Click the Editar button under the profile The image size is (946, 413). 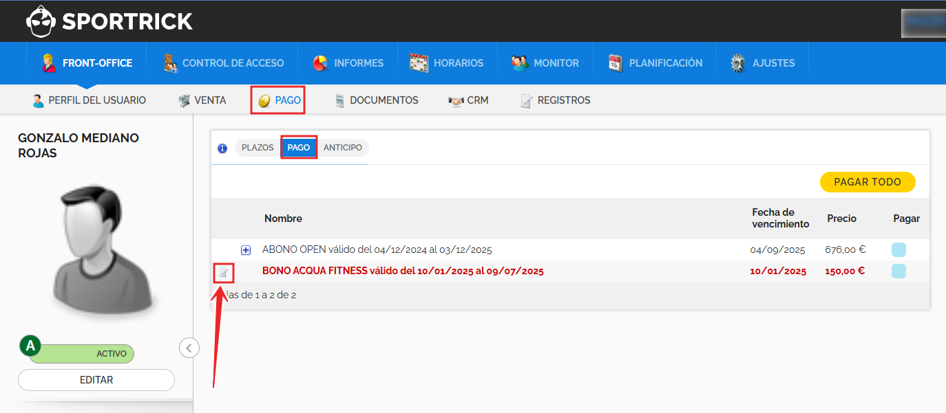click(96, 380)
